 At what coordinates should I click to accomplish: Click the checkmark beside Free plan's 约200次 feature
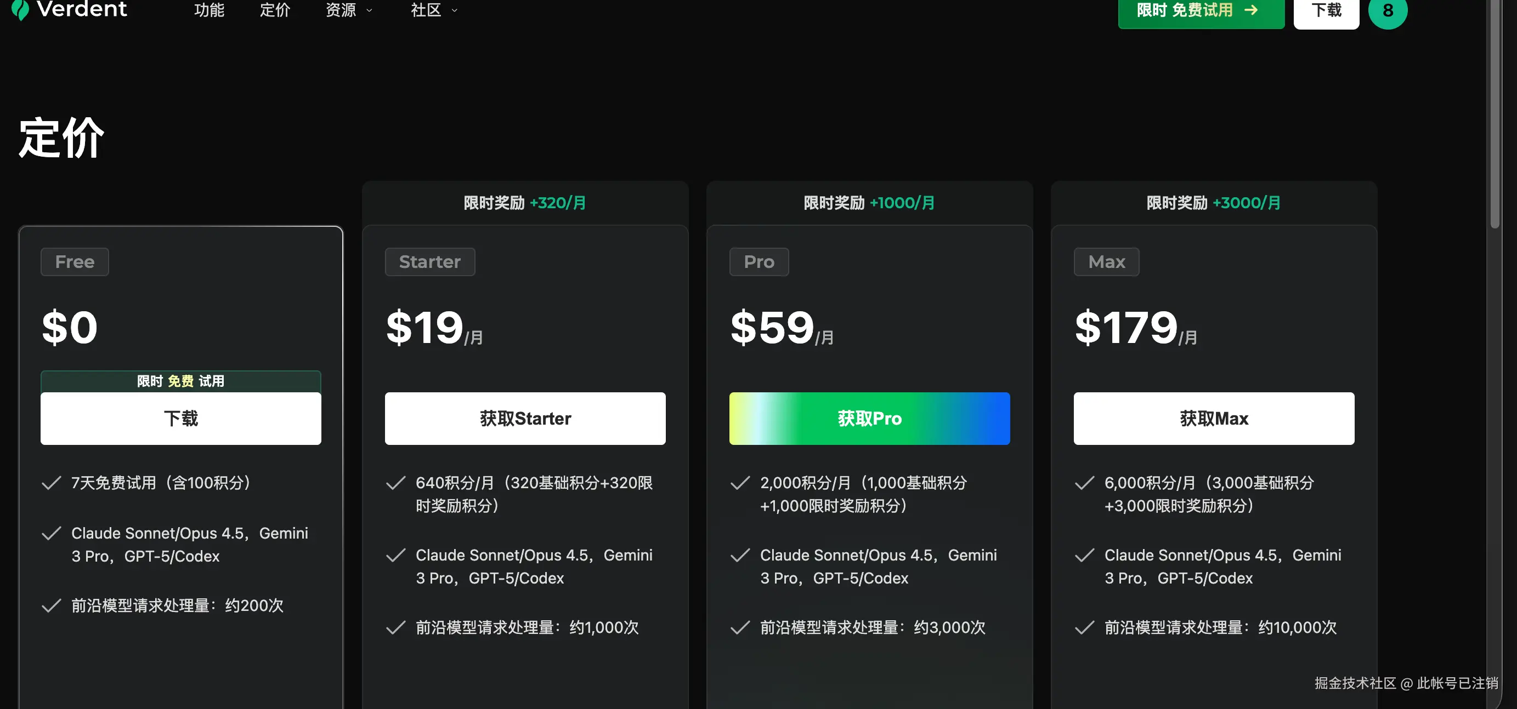click(x=51, y=605)
